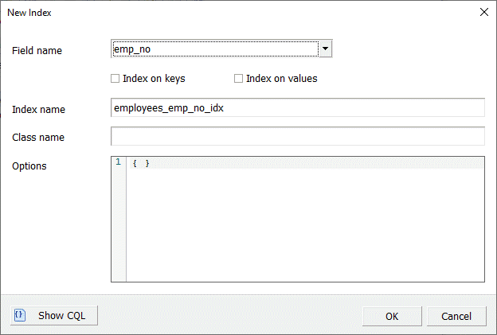Dismiss dialog using the Cancel button

(456, 316)
